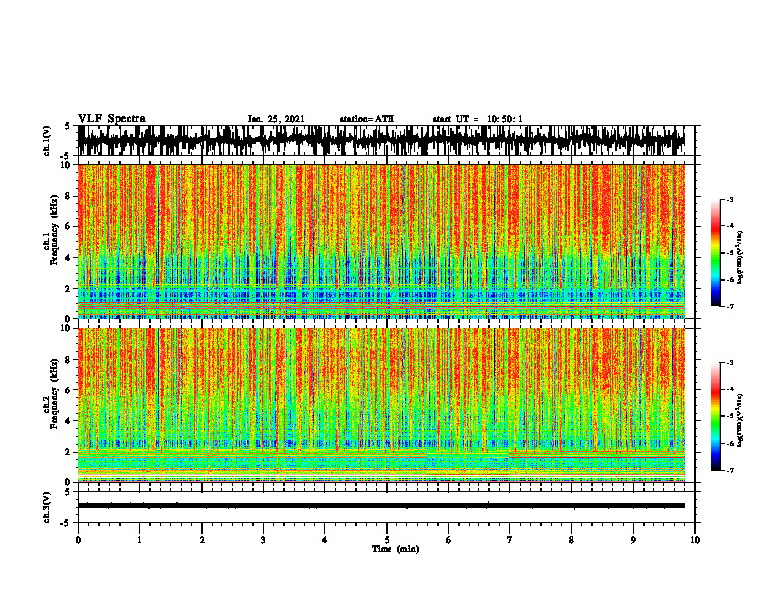This screenshot has height=605, width=783.
Task: Click the "Time (min)" axis title
Action: (x=395, y=549)
